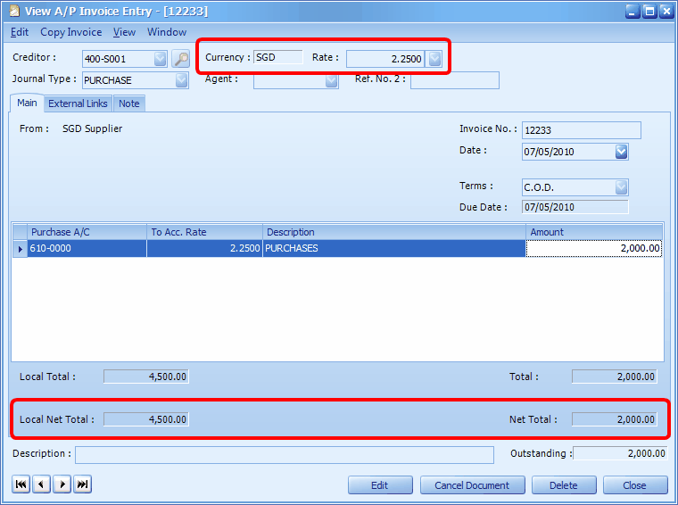Screen dimensions: 678x505
Task: Click the Total field beside Total label
Action: pyautogui.click(x=614, y=377)
